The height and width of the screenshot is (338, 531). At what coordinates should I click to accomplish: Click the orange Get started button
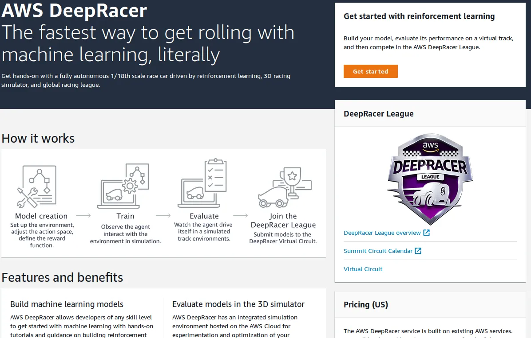coord(370,71)
